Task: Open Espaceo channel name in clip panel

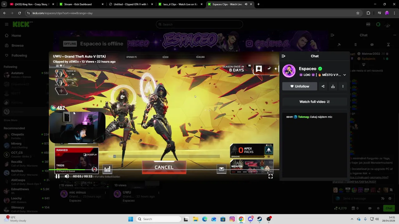Action: (x=307, y=69)
